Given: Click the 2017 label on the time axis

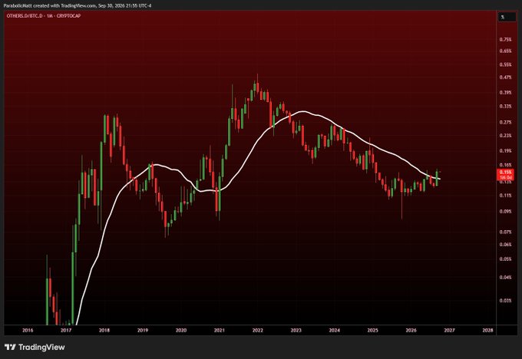Looking at the screenshot, I should click(x=66, y=331).
